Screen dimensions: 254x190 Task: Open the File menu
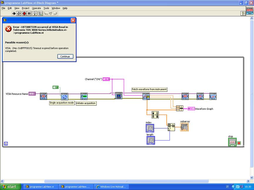(x=3, y=8)
